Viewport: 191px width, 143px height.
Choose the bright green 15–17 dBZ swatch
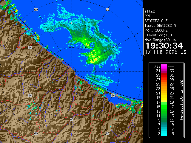click(x=164, y=107)
